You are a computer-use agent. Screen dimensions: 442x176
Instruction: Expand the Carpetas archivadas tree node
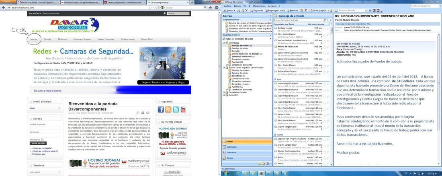point(224,92)
